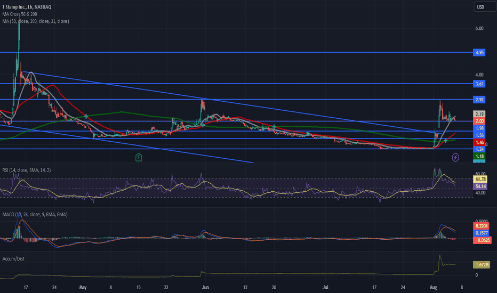Click the red 1.46 moving average label
The height and width of the screenshot is (293, 497).
pyautogui.click(x=479, y=142)
